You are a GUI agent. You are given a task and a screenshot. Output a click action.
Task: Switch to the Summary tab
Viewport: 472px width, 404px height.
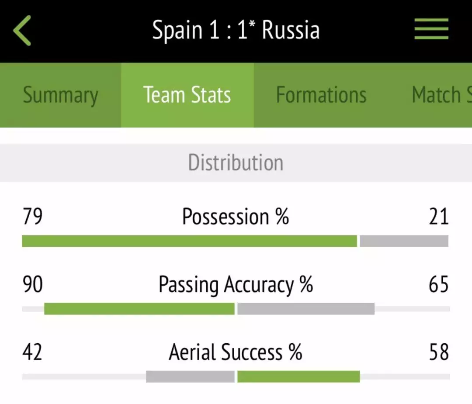click(60, 95)
